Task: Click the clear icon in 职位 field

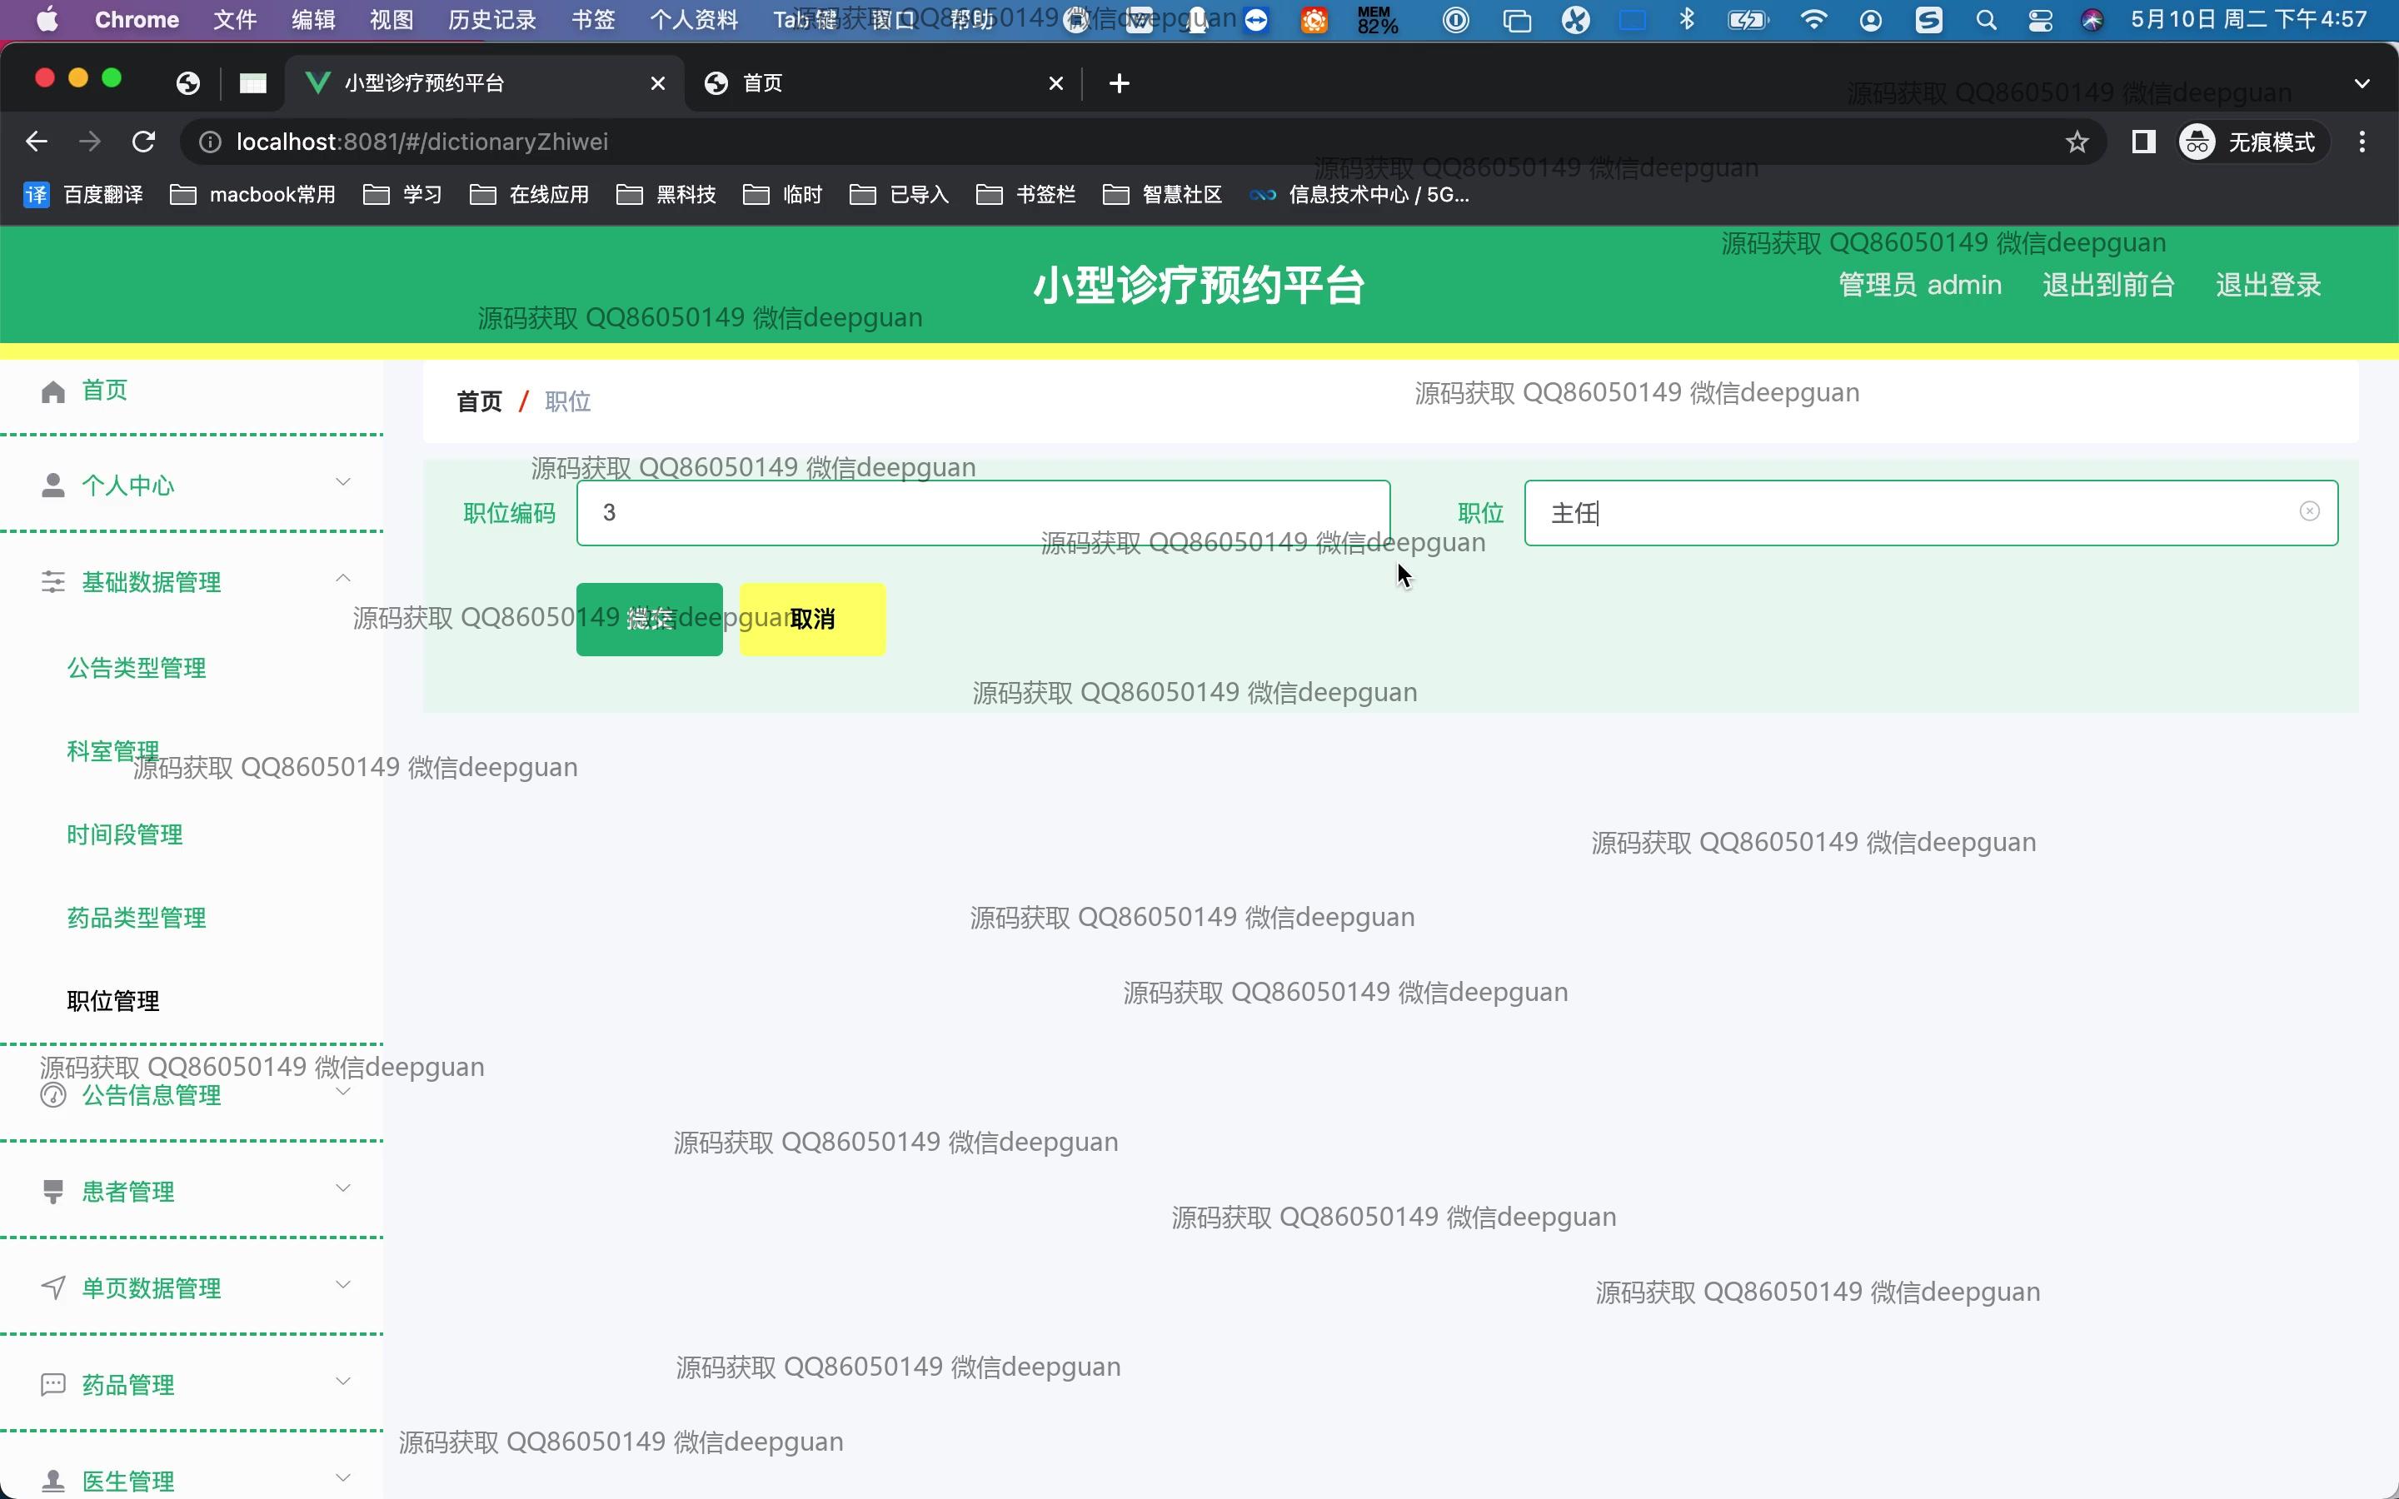Action: coord(2309,511)
